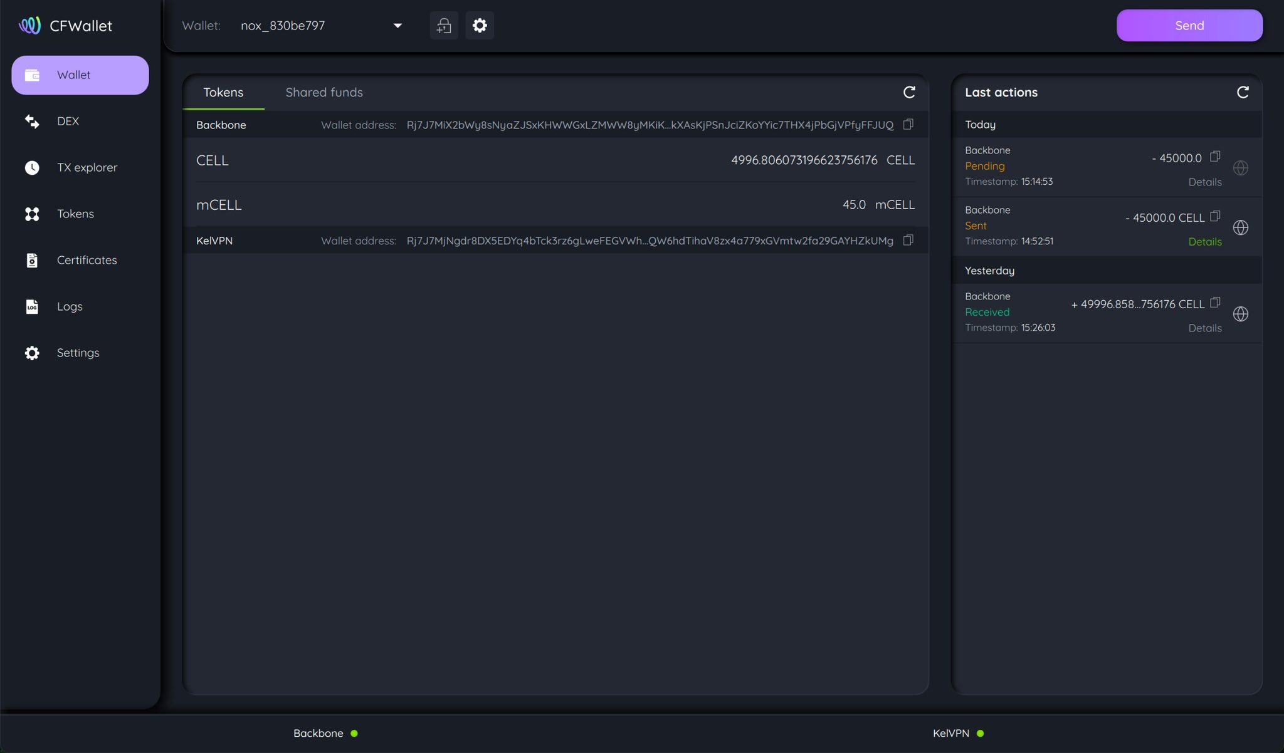Select the Tokens tab
Viewport: 1284px width, 753px height.
223,93
